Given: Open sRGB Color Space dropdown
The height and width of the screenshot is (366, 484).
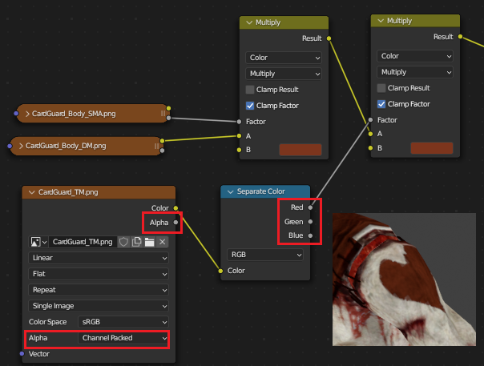Looking at the screenshot, I should click(x=123, y=322).
